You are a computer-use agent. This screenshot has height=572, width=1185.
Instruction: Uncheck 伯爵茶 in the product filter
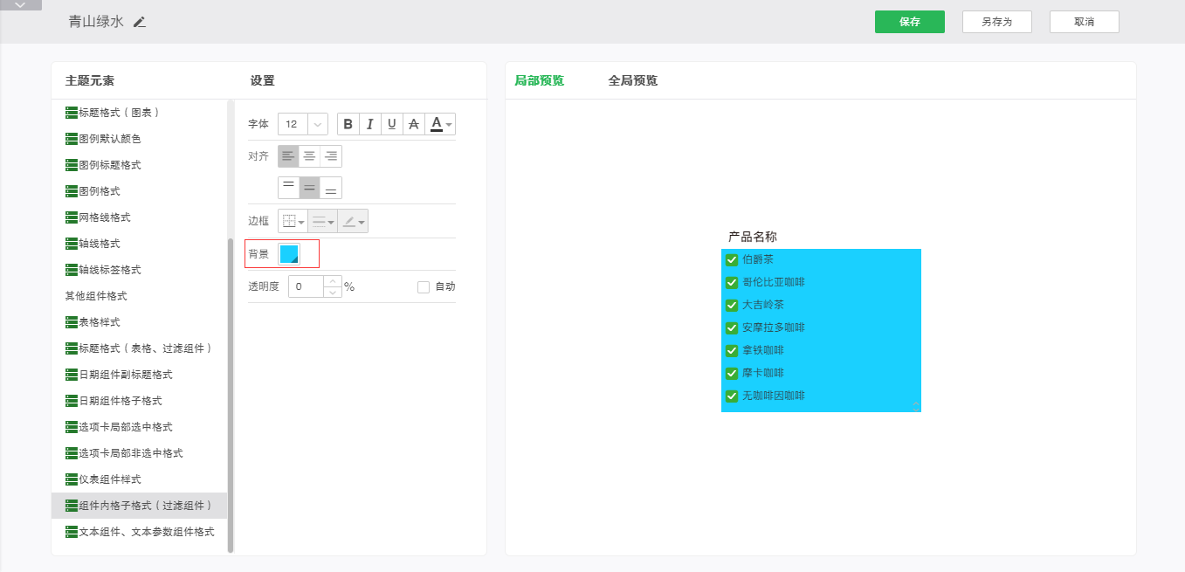pos(732,259)
